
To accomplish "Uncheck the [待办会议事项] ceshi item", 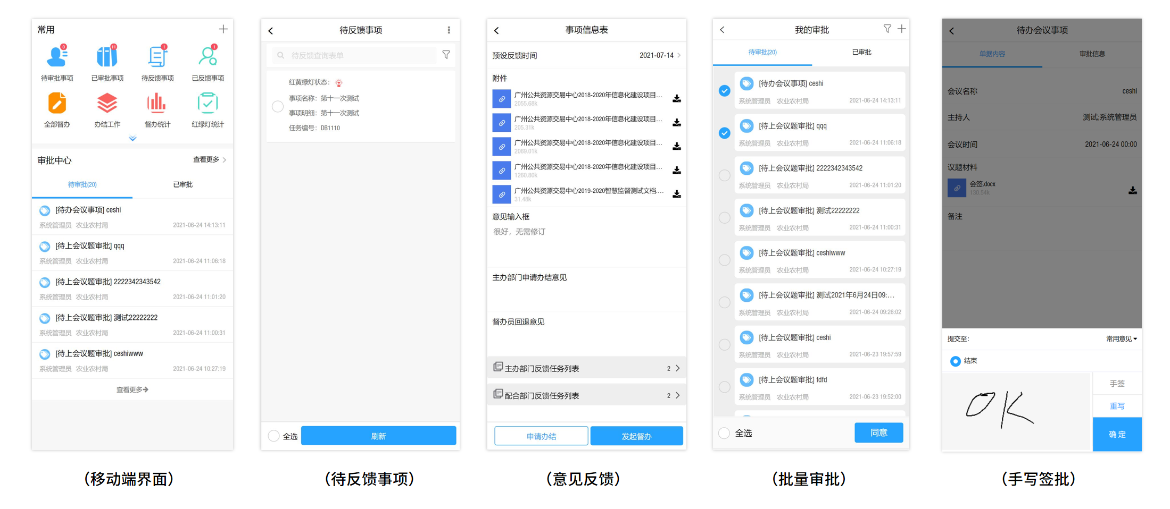I will (724, 90).
